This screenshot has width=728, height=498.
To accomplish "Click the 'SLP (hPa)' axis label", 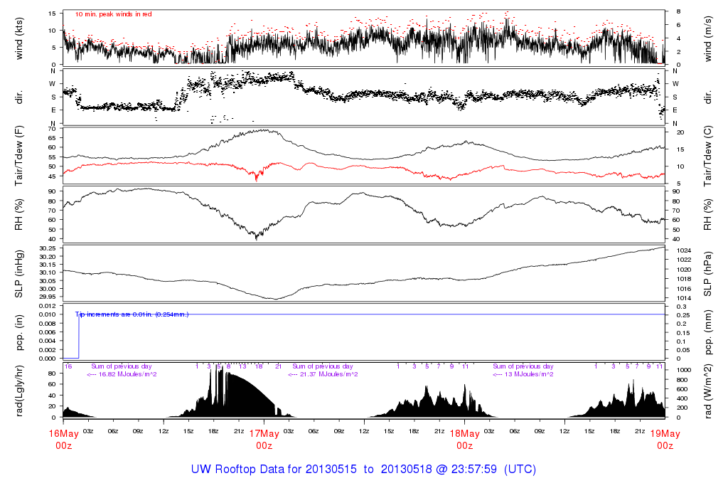I will [x=707, y=274].
